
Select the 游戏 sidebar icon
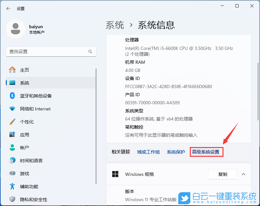(x=12, y=173)
